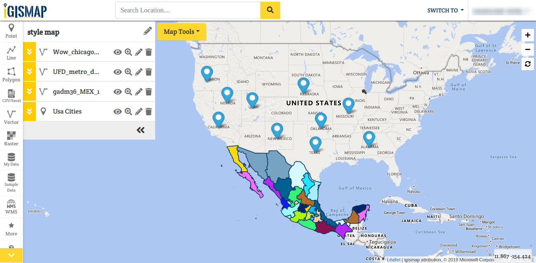Screen dimensions: 536x263
Task: Delete the Wow_chicago layer
Action: [x=149, y=52]
